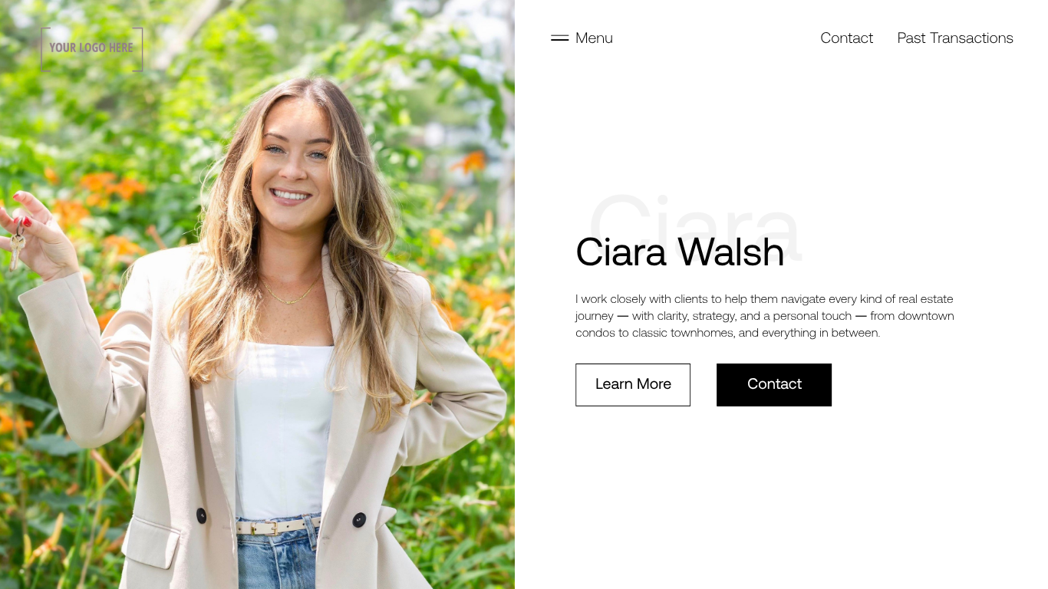Click the white belt in the photo
This screenshot has height=589, width=1048.
click(x=277, y=526)
